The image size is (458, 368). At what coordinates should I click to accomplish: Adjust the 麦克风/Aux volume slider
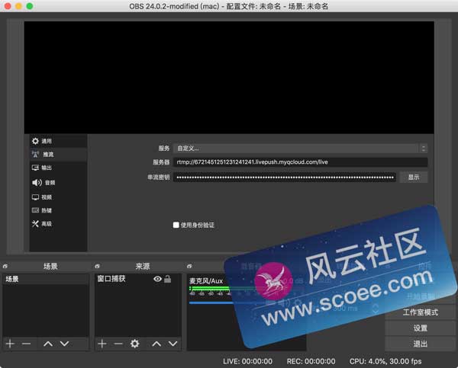click(213, 303)
